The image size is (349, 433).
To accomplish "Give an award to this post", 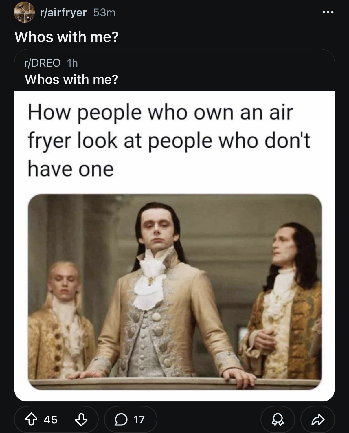I will (x=278, y=419).
